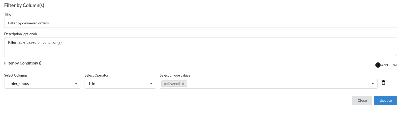Click the Title field with 'Filter by delivered orders'
This screenshot has width=401, height=113.
pyautogui.click(x=201, y=23)
